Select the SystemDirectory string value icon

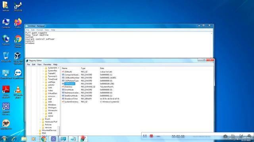(x=63, y=102)
